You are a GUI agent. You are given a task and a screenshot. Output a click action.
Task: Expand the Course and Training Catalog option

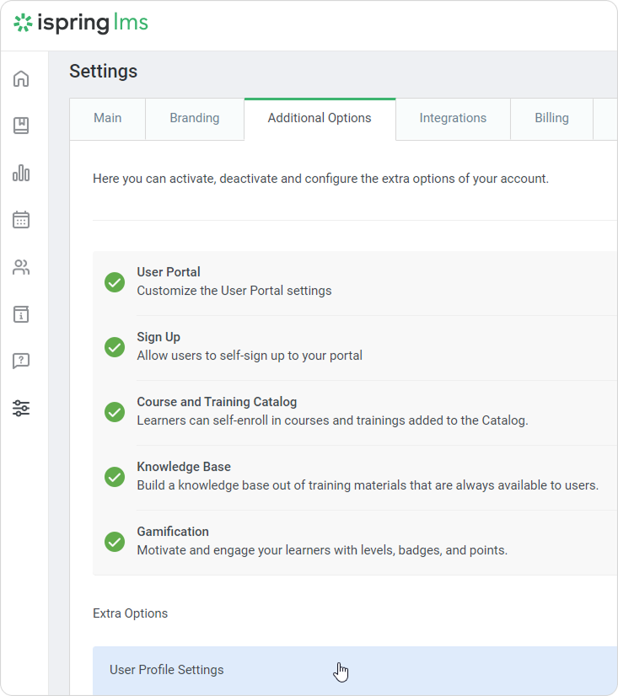(x=217, y=402)
